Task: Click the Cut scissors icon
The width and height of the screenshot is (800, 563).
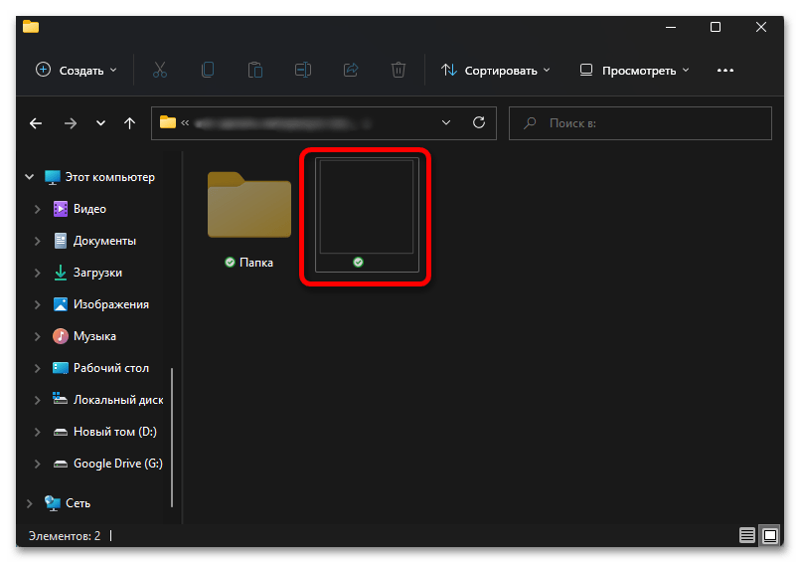Action: pos(159,71)
